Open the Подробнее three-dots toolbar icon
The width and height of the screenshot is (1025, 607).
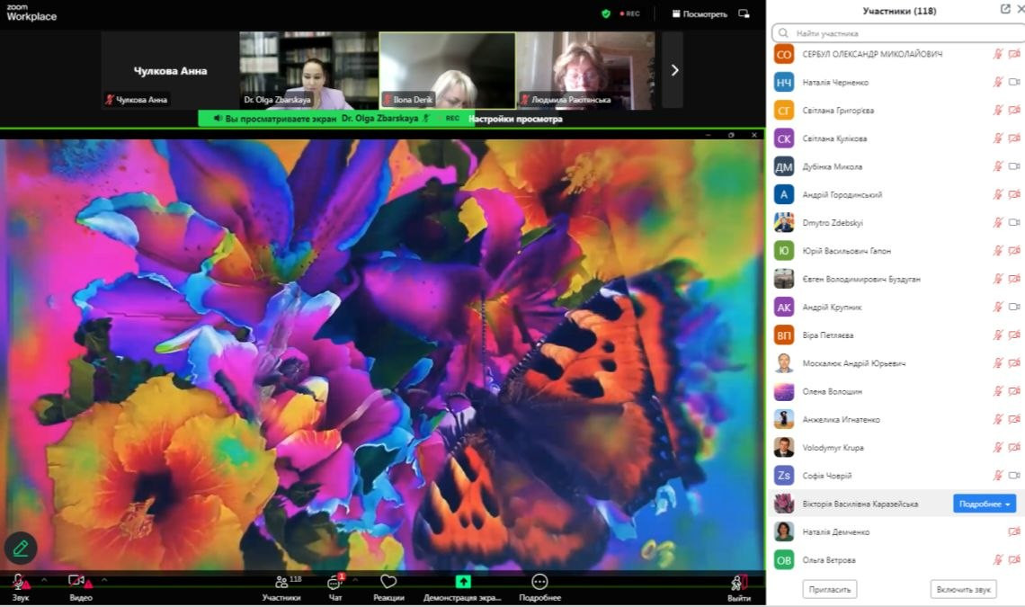539,582
